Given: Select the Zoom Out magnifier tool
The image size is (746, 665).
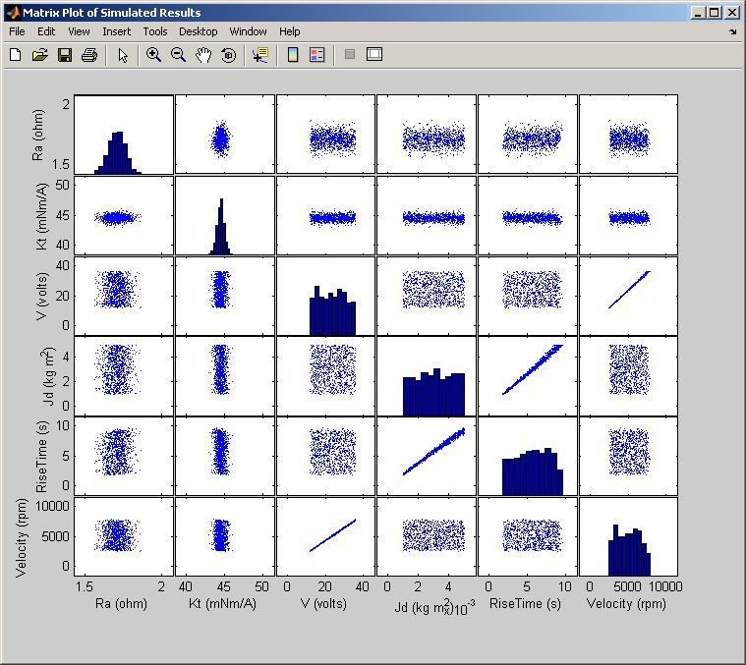Looking at the screenshot, I should click(178, 55).
